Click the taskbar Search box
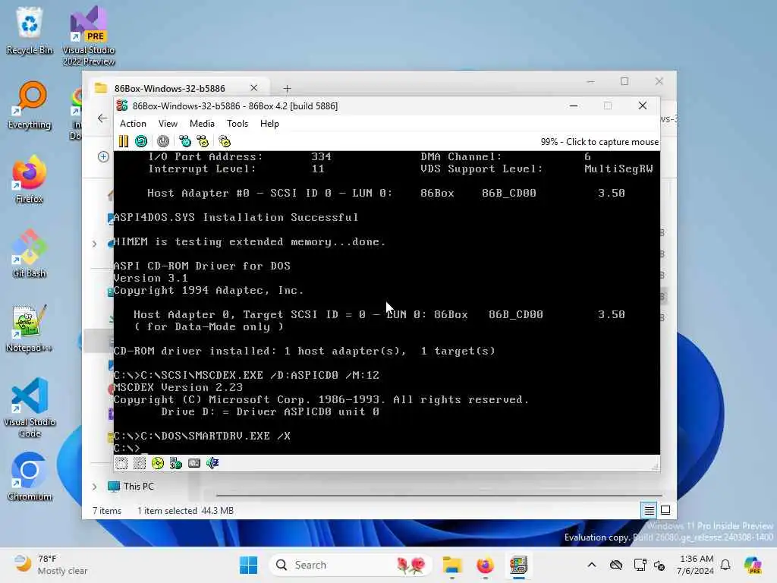 350,565
